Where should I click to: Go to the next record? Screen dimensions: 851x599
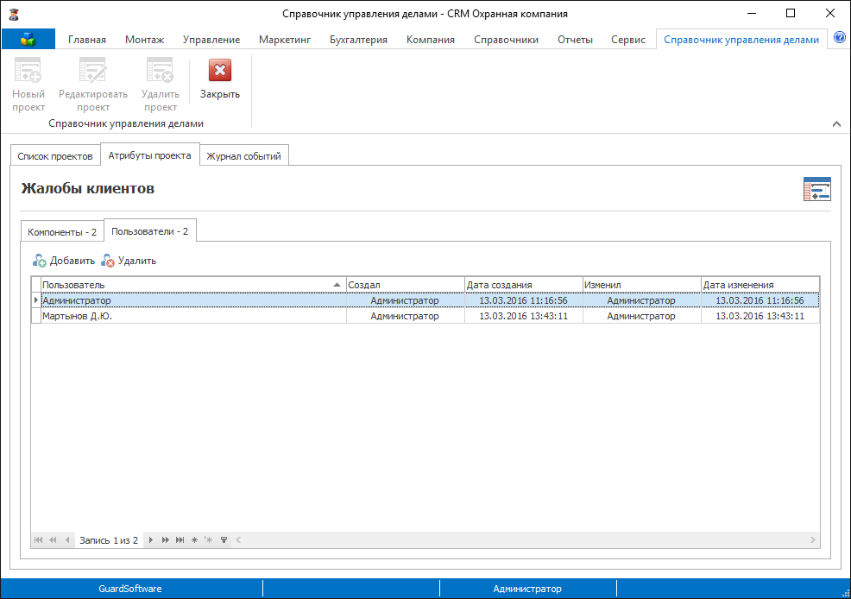[151, 539]
